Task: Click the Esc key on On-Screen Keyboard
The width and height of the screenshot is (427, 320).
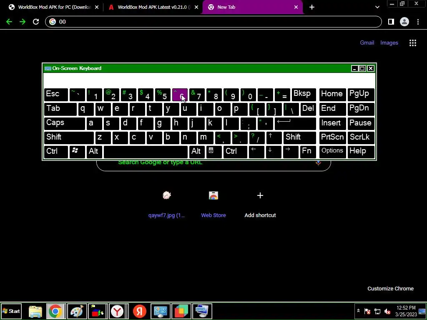Action: point(56,95)
